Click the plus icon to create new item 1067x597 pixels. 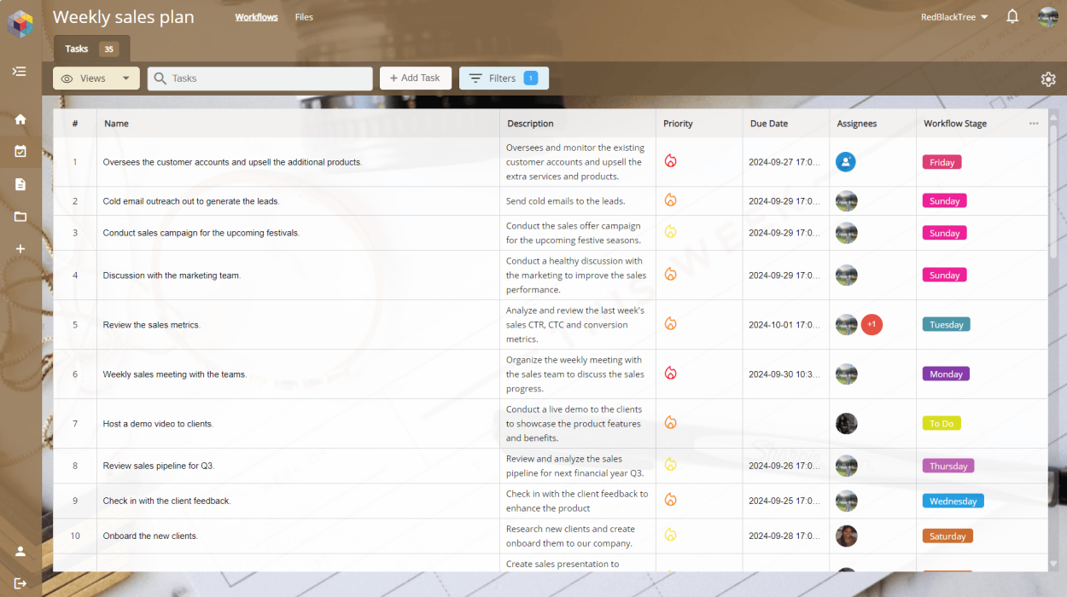pyautogui.click(x=20, y=249)
